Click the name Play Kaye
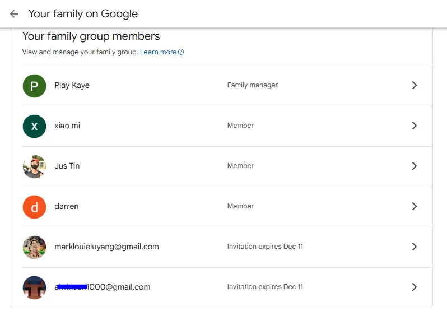 click(72, 85)
